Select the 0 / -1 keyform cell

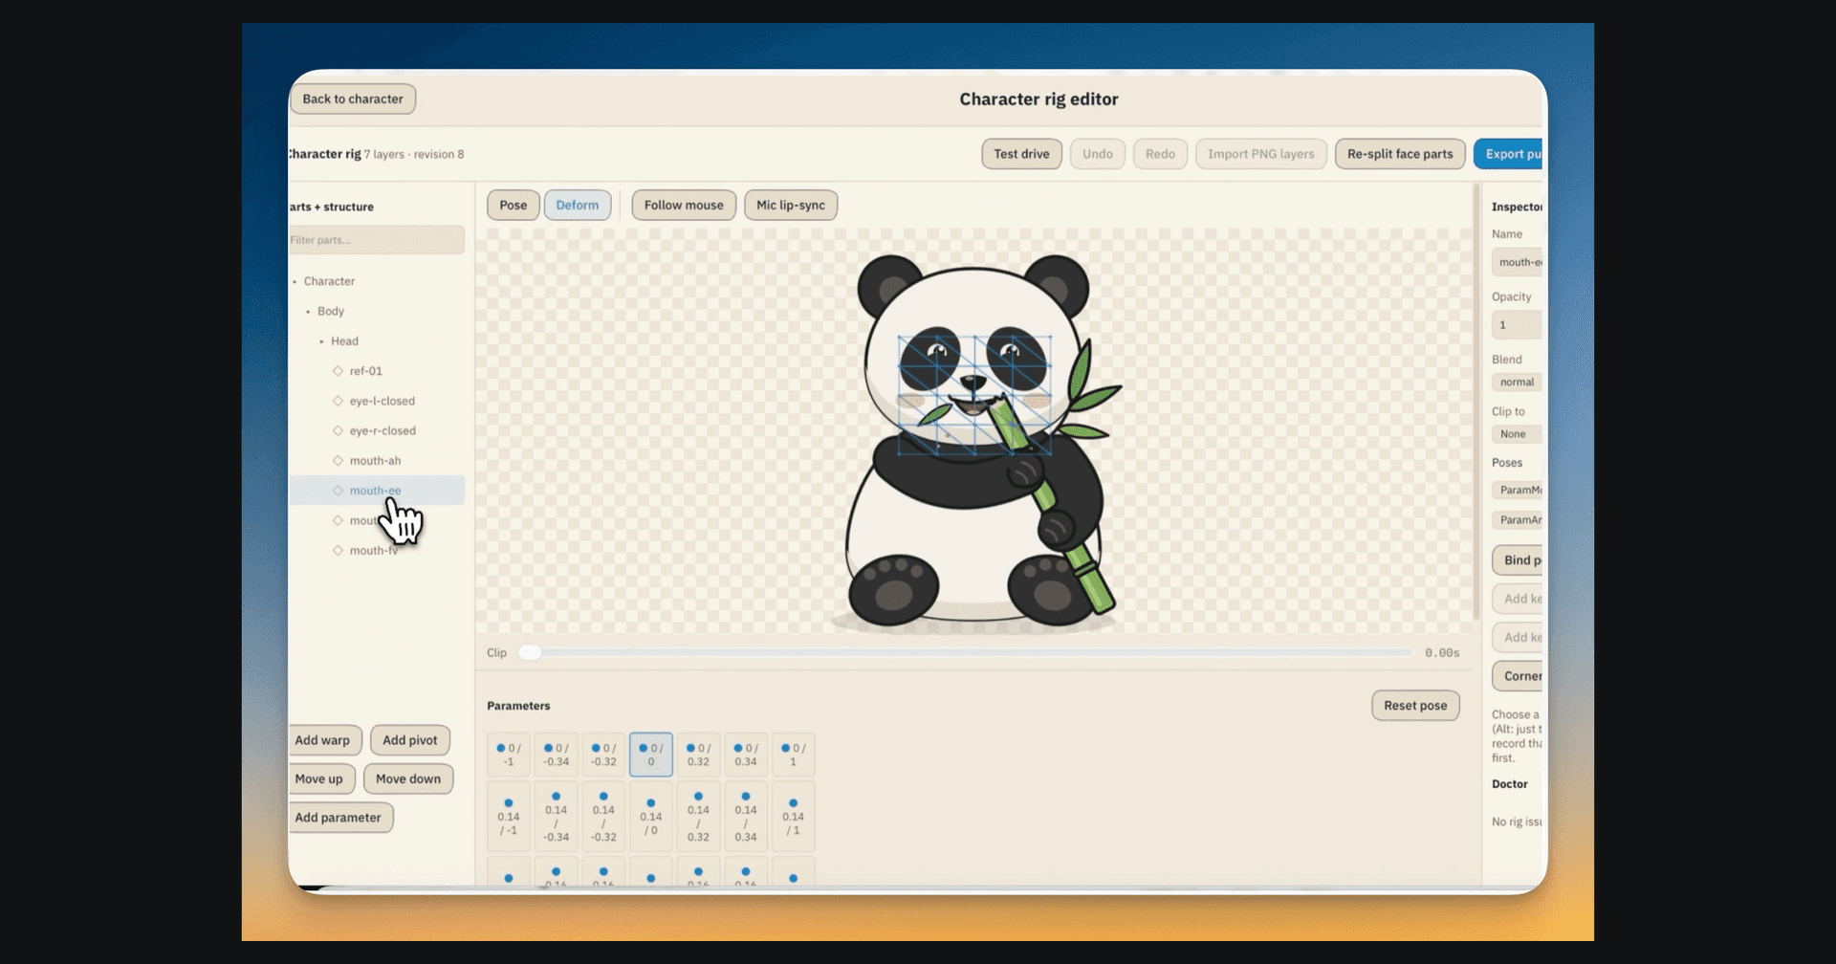point(509,755)
